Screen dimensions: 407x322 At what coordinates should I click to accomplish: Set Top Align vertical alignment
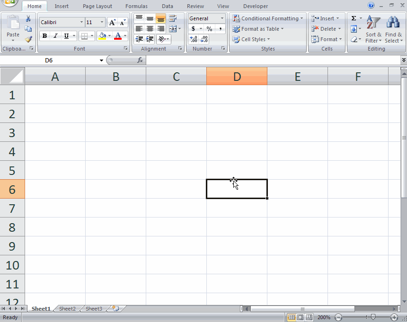coord(140,18)
